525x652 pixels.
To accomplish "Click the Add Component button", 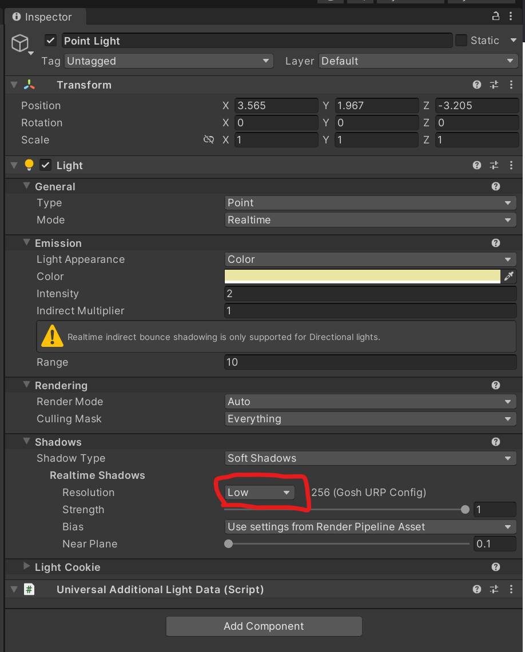I will tap(264, 626).
